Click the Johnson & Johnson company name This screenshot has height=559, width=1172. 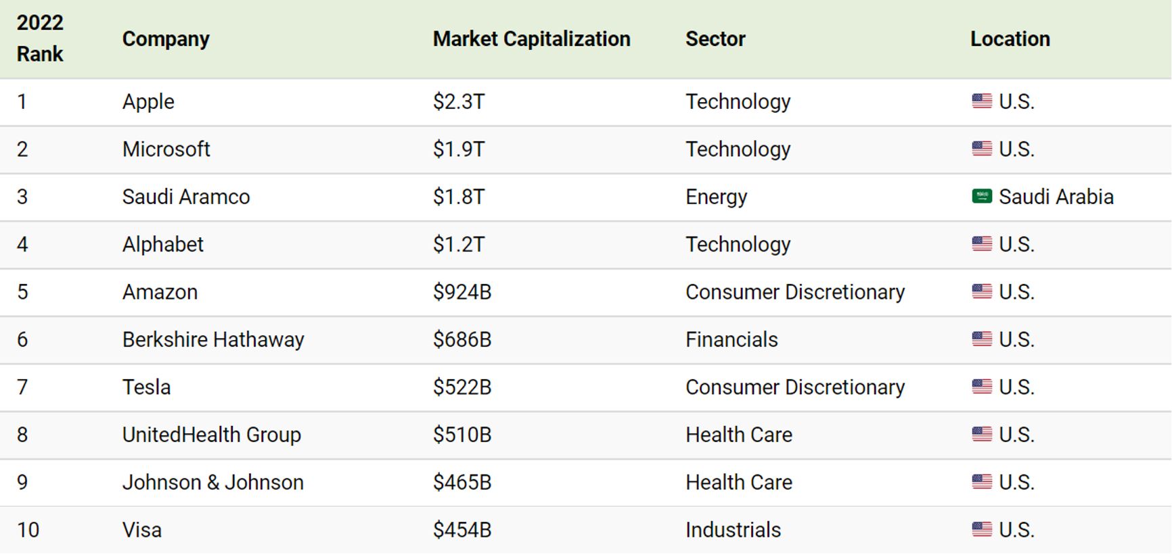[x=212, y=483]
